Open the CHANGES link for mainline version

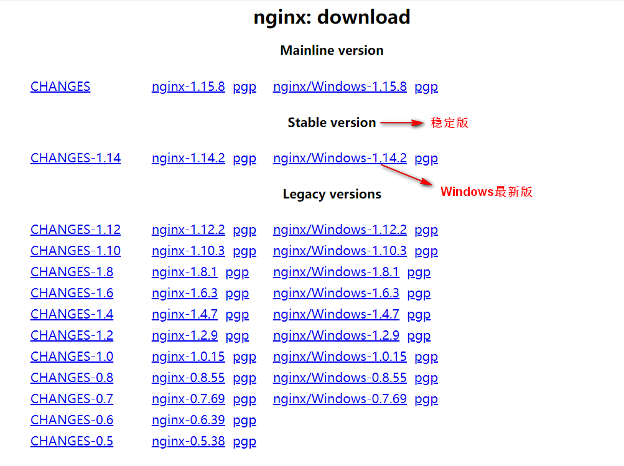tap(60, 86)
